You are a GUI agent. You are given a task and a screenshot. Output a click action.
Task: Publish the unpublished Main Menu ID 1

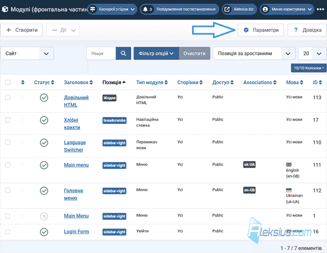[x=44, y=216]
